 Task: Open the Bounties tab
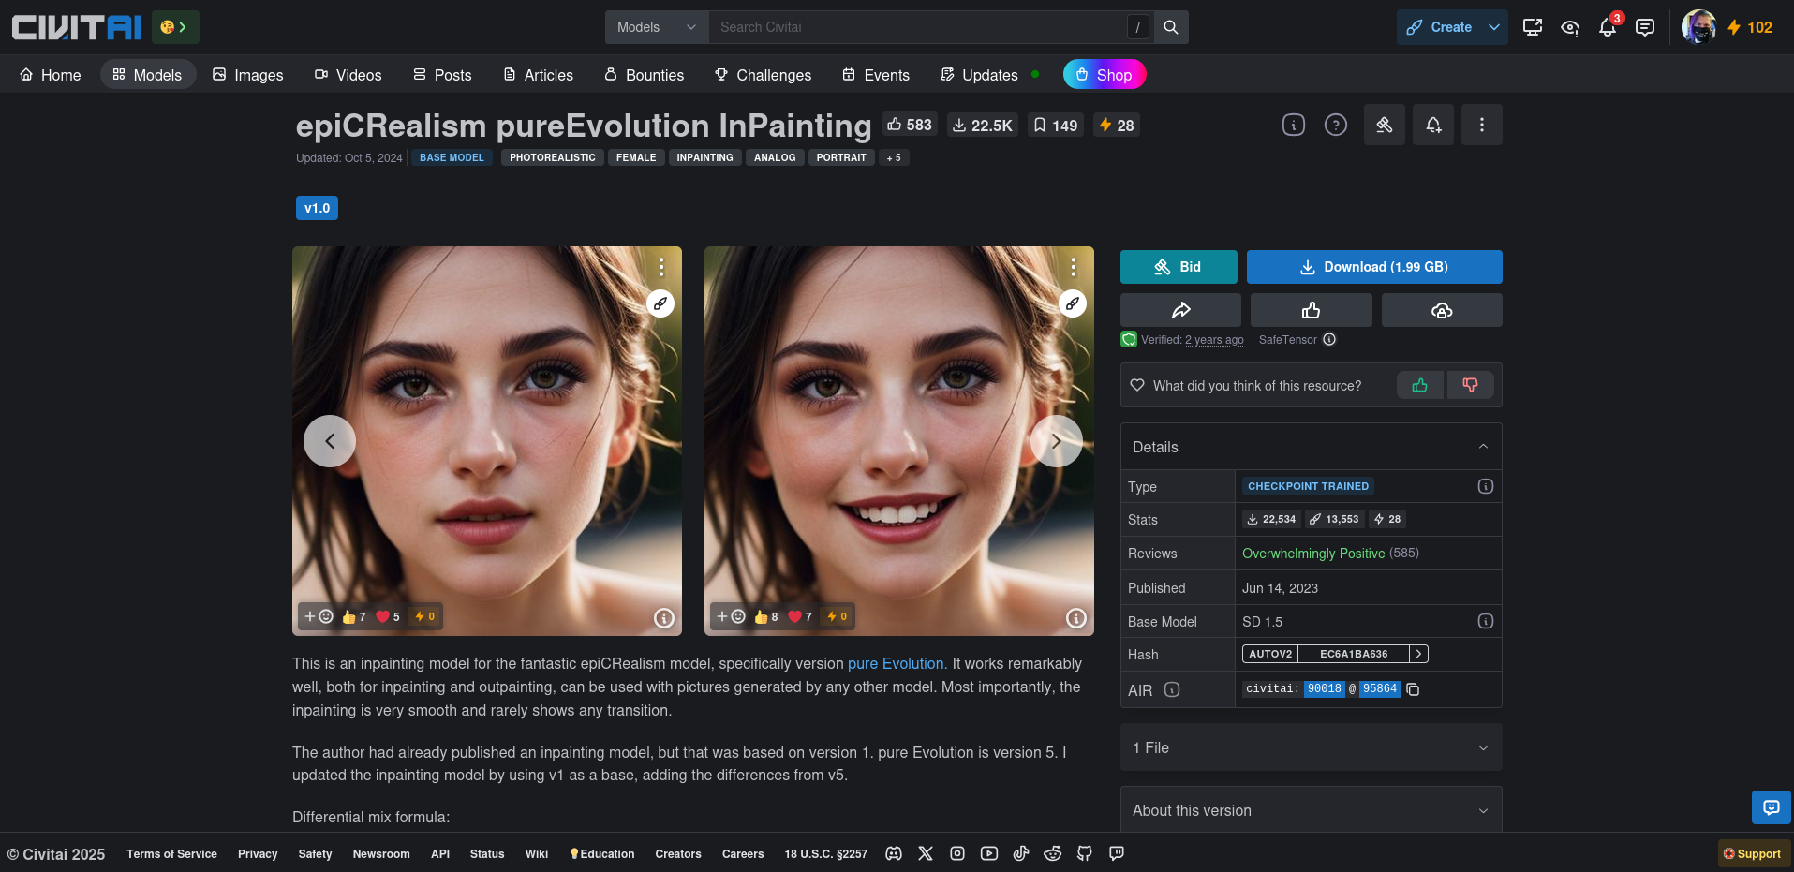pos(645,75)
